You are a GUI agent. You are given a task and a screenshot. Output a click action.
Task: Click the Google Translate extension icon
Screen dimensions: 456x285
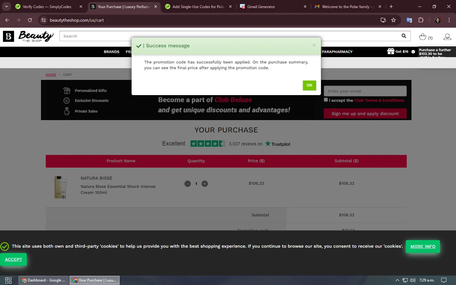click(409, 20)
